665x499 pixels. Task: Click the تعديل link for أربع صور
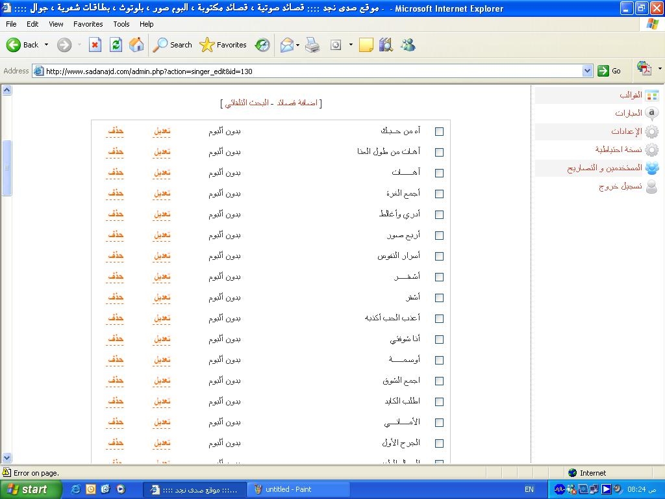coord(162,235)
